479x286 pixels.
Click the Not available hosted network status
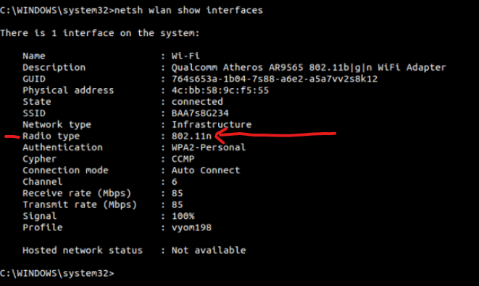209,251
